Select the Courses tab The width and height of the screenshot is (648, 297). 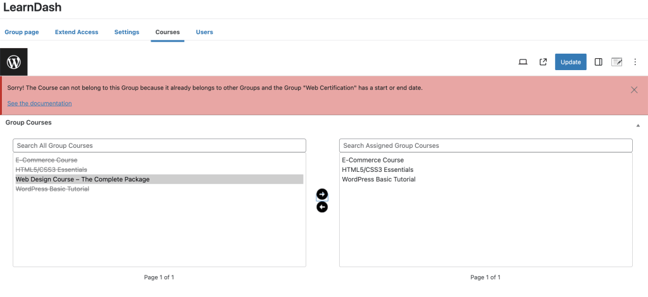167,32
